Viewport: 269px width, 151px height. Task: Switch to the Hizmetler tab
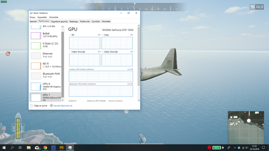click(x=106, y=21)
